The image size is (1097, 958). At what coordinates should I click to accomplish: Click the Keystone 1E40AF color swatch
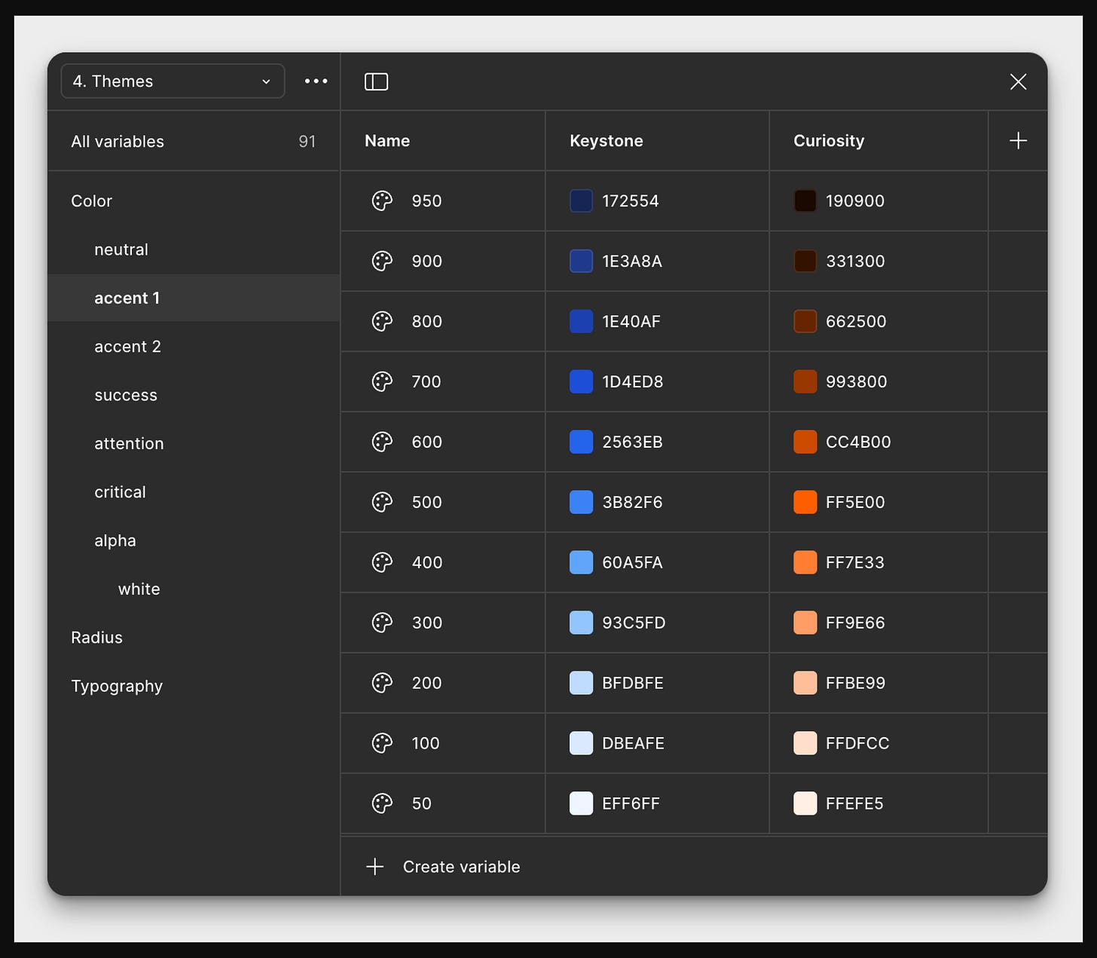(581, 321)
